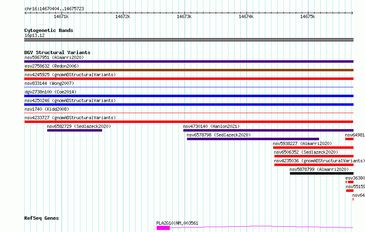The image size is (365, 232).
Task: Select the esv36380 variant glyph
Action: coord(350,182)
